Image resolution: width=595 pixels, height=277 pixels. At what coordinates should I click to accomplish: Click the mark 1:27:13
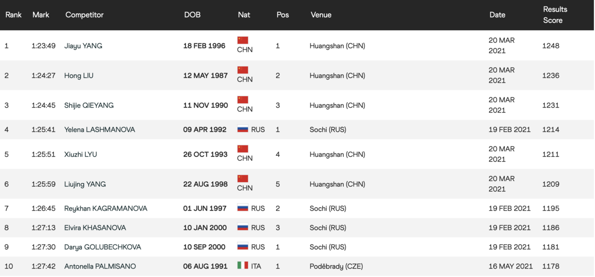coord(43,228)
